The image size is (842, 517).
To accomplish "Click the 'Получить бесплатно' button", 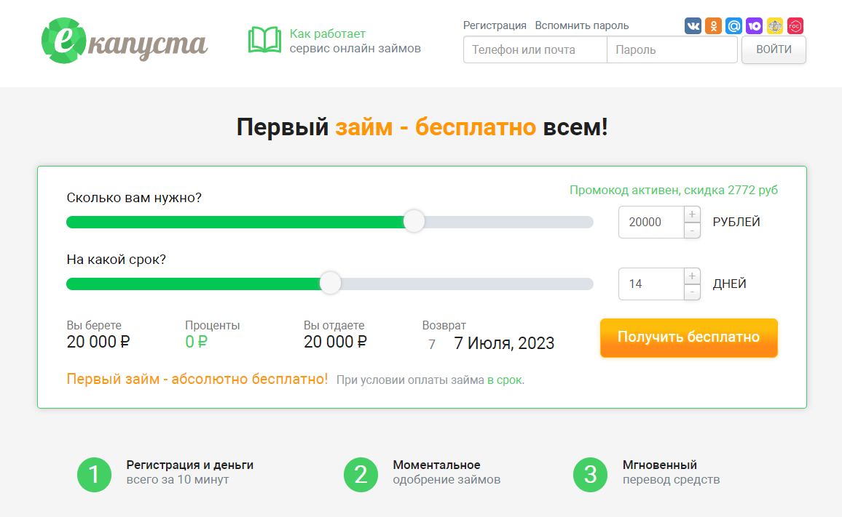I will [x=689, y=338].
